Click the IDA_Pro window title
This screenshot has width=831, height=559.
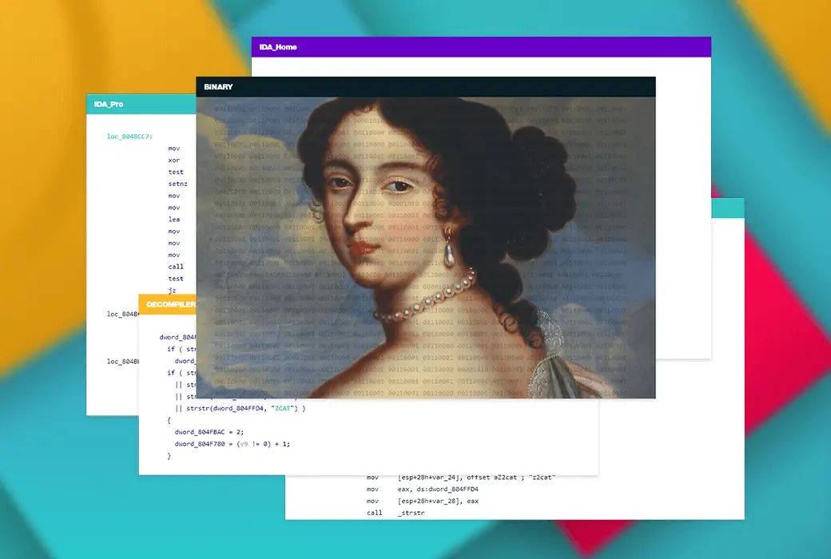pyautogui.click(x=109, y=105)
